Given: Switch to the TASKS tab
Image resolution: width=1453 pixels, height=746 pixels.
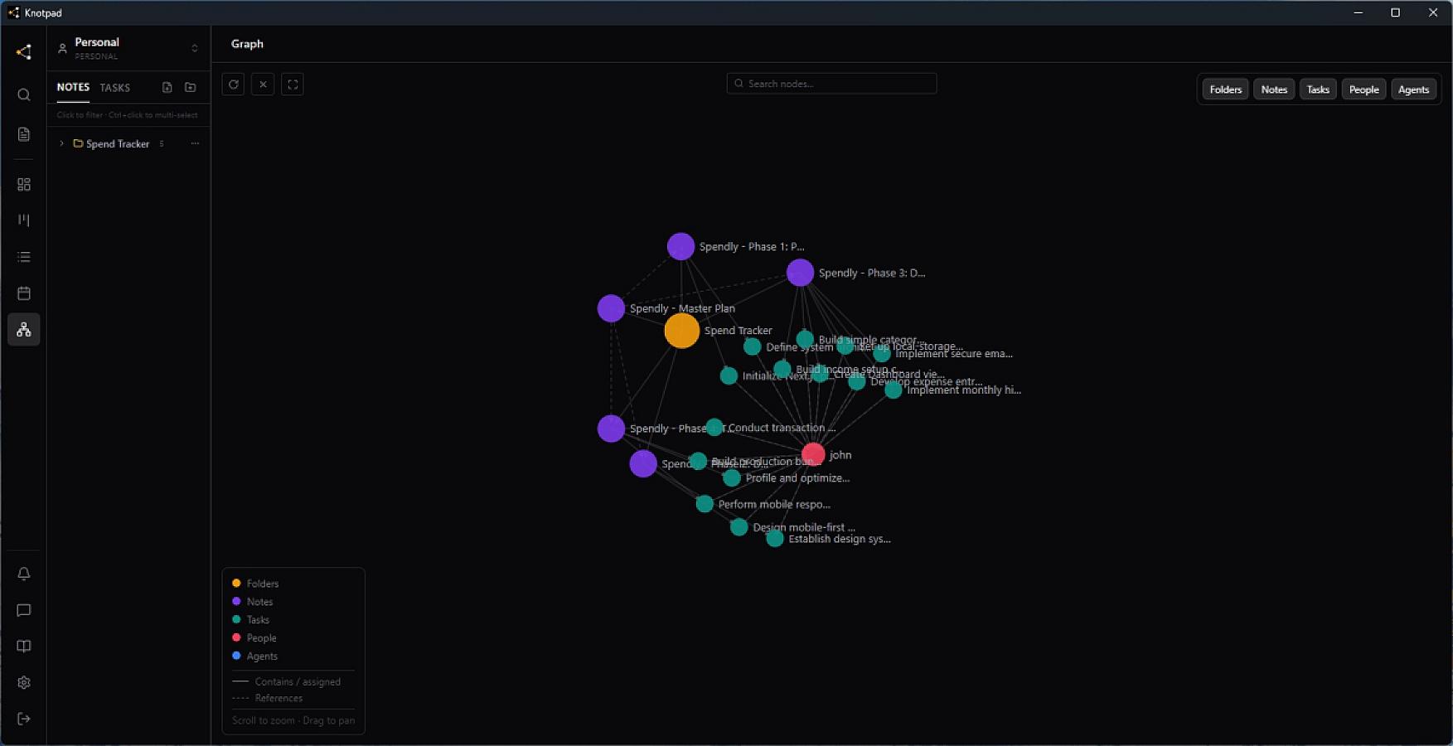Looking at the screenshot, I should tap(115, 88).
